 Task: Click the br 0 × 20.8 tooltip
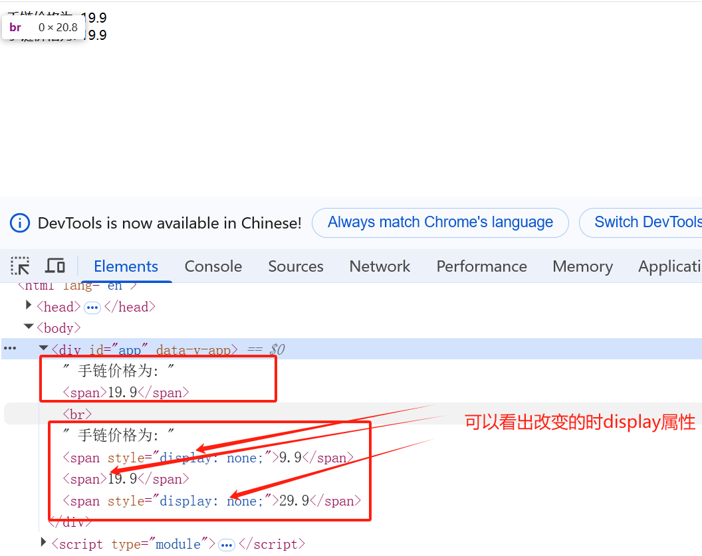coord(43,28)
